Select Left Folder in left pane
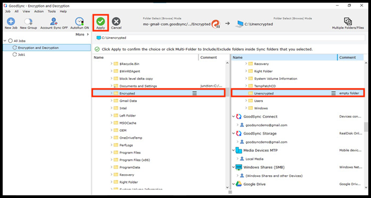Image resolution: width=371 pixels, height=198 pixels. [128, 115]
